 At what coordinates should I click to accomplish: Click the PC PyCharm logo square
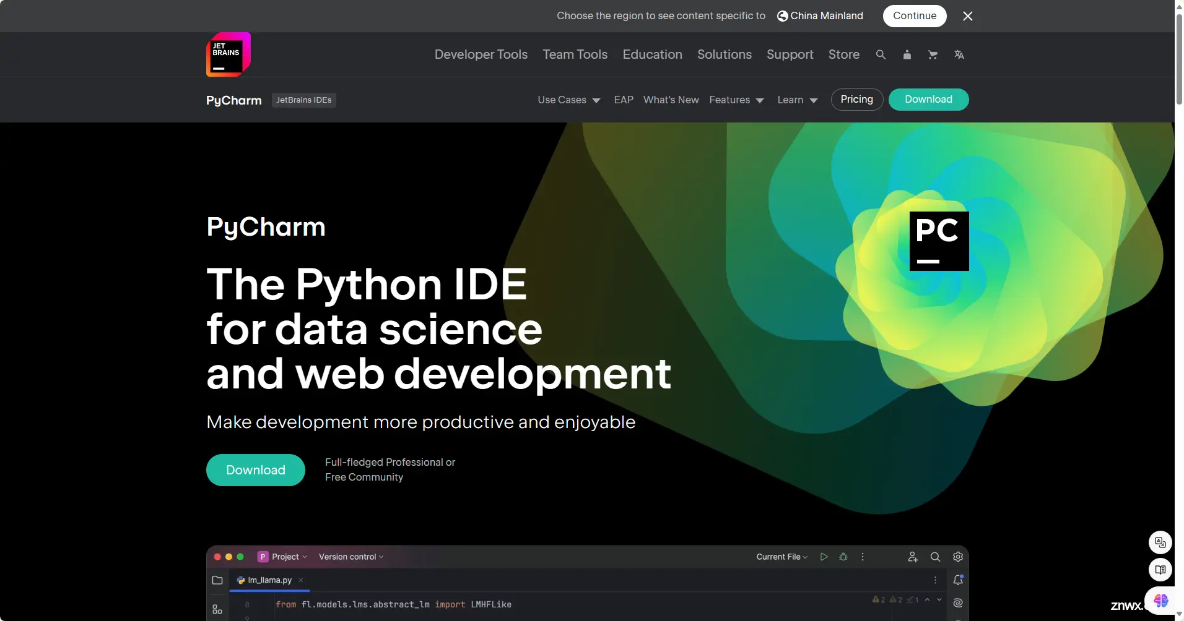[x=939, y=241]
